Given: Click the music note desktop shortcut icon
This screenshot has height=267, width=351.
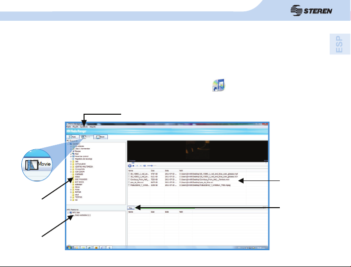Looking at the screenshot, I should pyautogui.click(x=219, y=85).
